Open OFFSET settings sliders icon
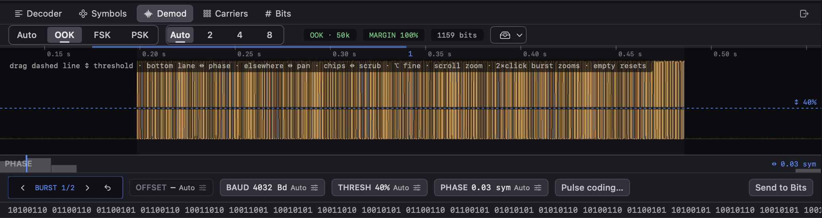 coord(203,187)
